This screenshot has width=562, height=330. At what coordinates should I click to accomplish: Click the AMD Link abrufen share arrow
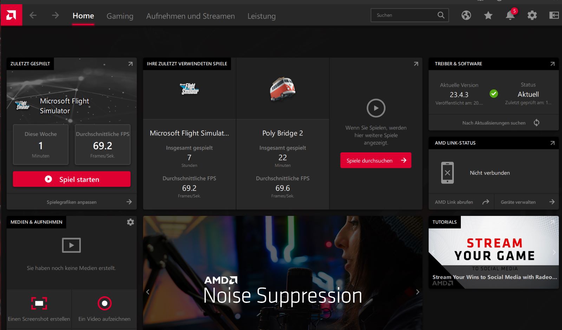pos(485,202)
